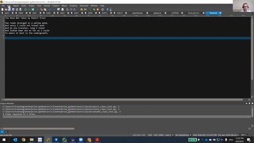Click the Copy toolbar icon
This screenshot has height=143, width=254.
pos(41,10)
